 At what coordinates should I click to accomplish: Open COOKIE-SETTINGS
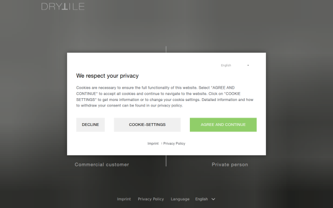pos(147,125)
